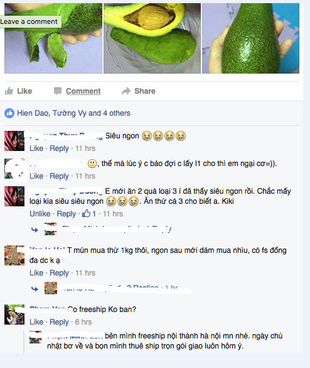Viewport: 310px width, 368px height.
Task: Click the like count thumb icon beside Unlike
Action: [86, 213]
